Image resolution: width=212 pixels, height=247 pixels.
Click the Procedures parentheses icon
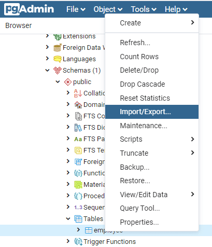(78, 196)
